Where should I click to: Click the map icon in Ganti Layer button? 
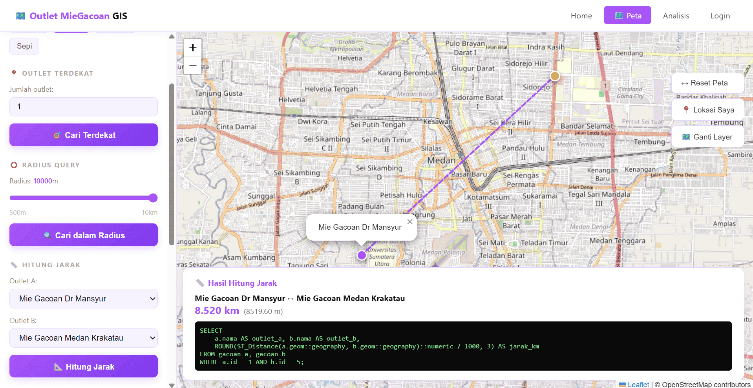coord(686,137)
